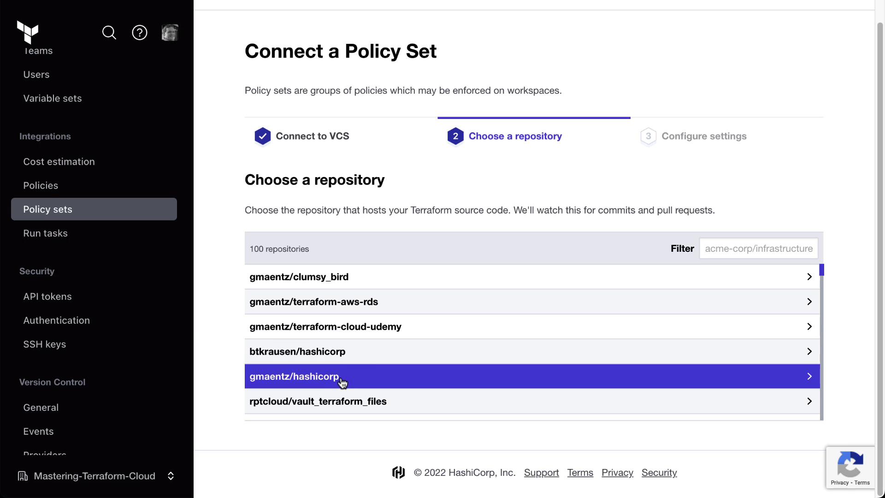Expand gmaentz/terraform-aws-rds repository chevron

click(809, 302)
